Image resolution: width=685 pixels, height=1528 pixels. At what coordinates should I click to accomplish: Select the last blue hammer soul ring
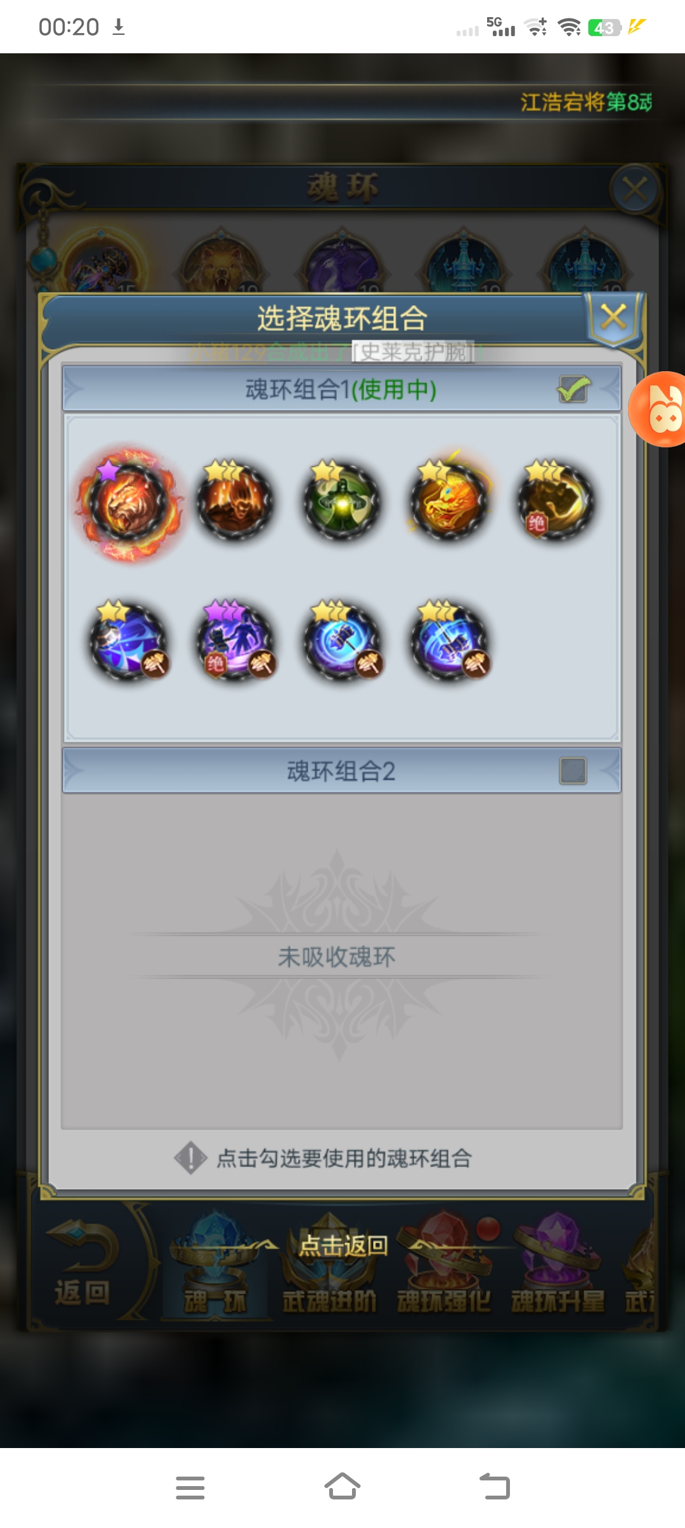pos(452,641)
